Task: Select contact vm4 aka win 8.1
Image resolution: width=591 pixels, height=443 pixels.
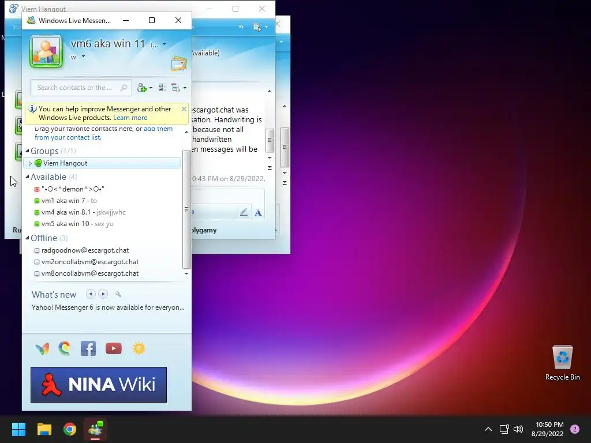Action: pyautogui.click(x=83, y=212)
